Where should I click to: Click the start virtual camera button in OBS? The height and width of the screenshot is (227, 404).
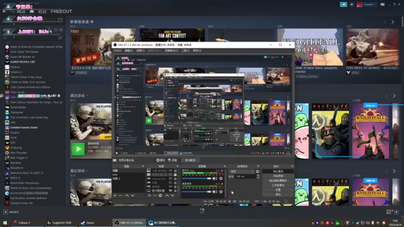[278, 181]
